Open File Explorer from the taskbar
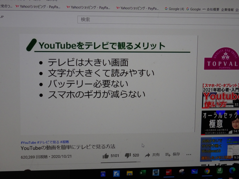 [130, 173]
